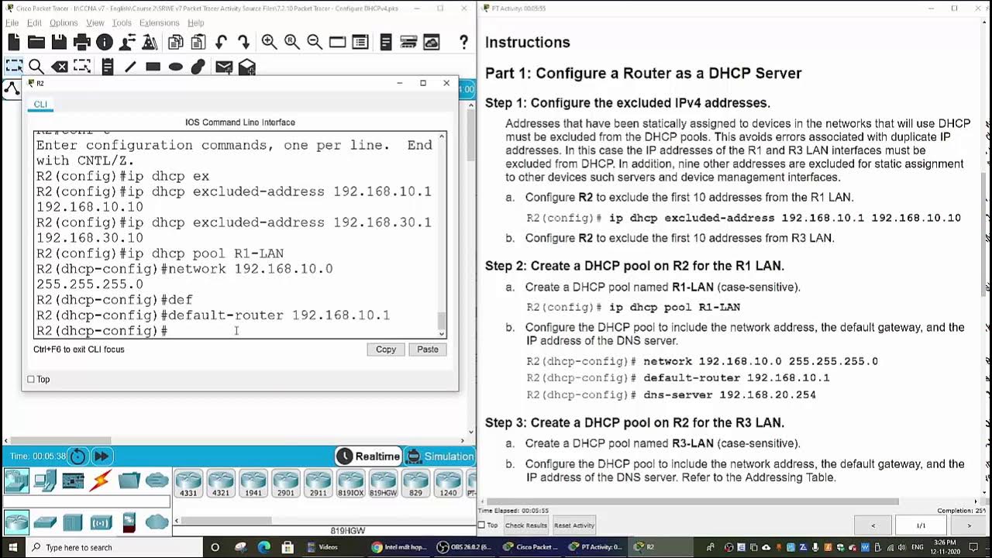Image resolution: width=992 pixels, height=558 pixels.
Task: Go to previous instruction page arrow
Action: [x=873, y=525]
